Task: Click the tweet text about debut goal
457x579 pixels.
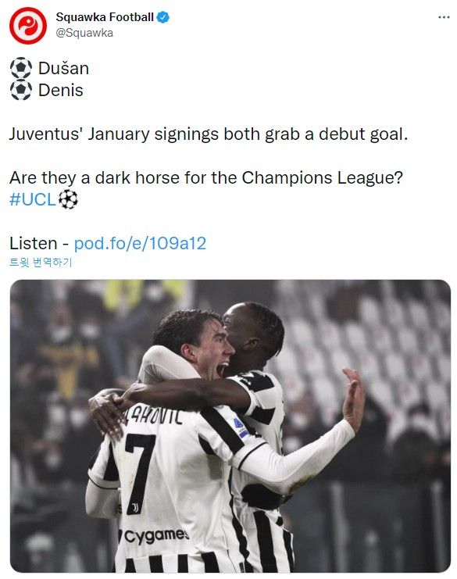Action: (209, 134)
